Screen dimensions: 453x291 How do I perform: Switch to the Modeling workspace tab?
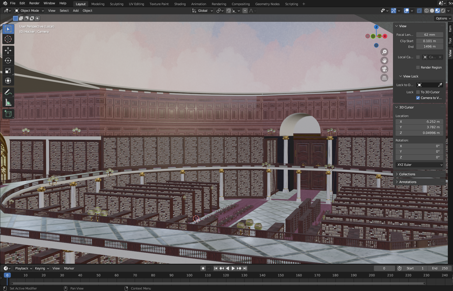click(x=98, y=4)
